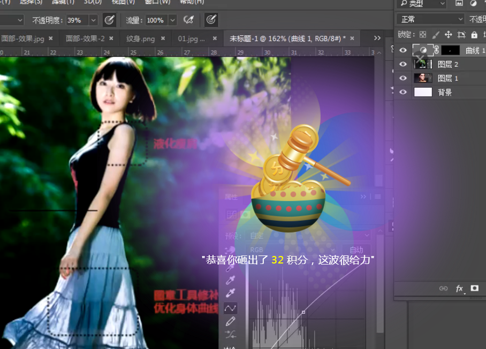Open the fx layer style menu icon
This screenshot has height=349, width=486.
459,289
